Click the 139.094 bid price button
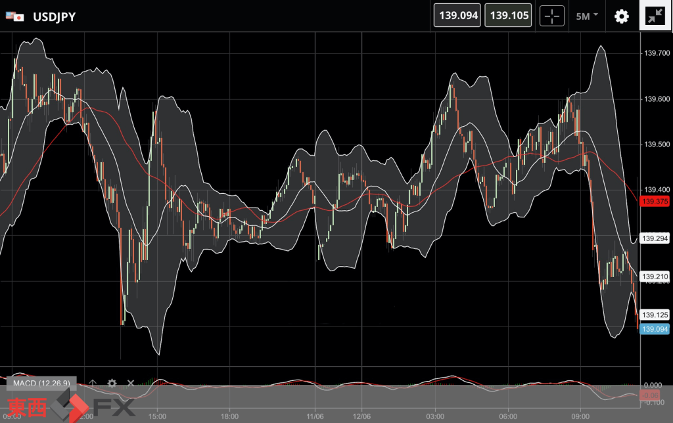 coord(457,16)
